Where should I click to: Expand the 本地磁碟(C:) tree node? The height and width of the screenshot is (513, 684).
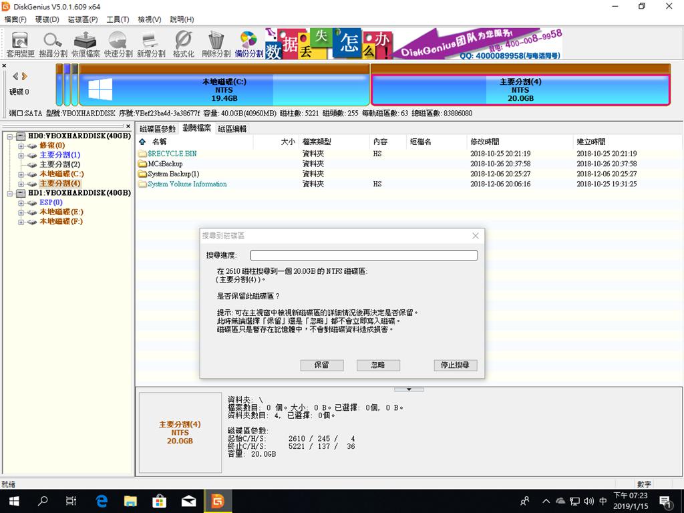click(21, 174)
